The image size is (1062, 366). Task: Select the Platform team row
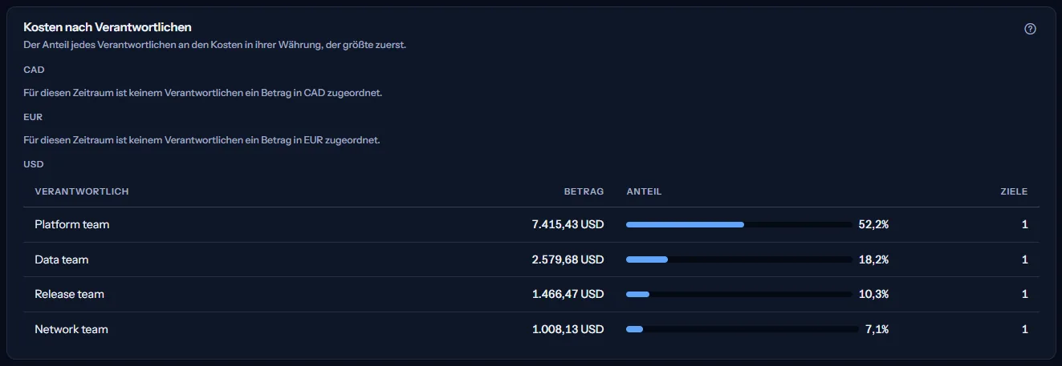click(531, 225)
